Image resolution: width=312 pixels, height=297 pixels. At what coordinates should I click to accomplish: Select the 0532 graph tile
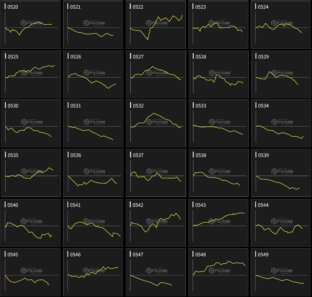tap(156, 124)
